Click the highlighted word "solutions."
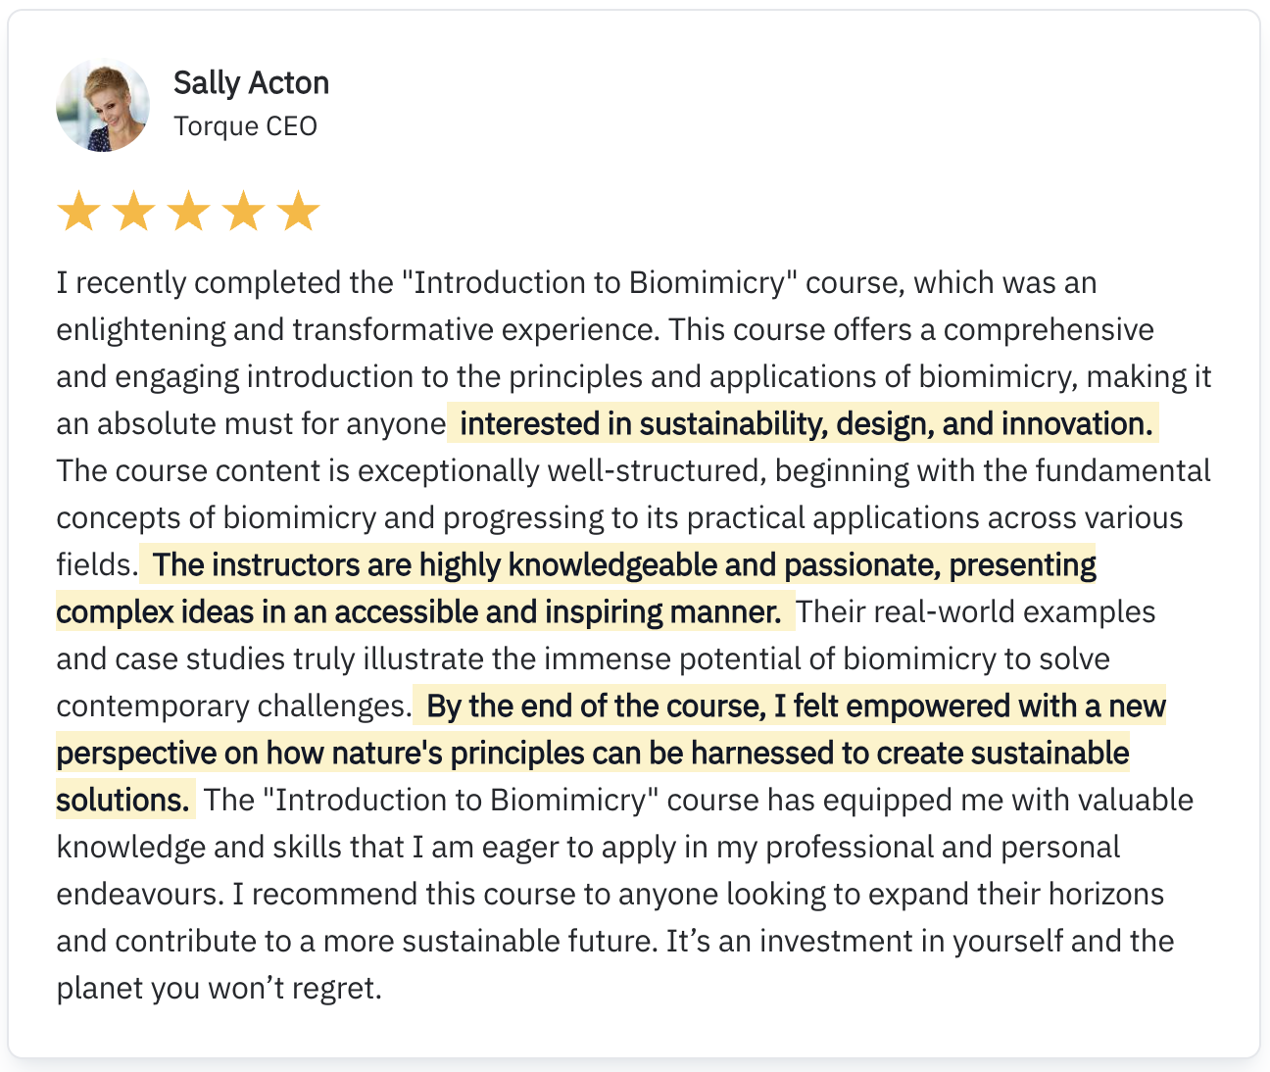 pos(122,801)
